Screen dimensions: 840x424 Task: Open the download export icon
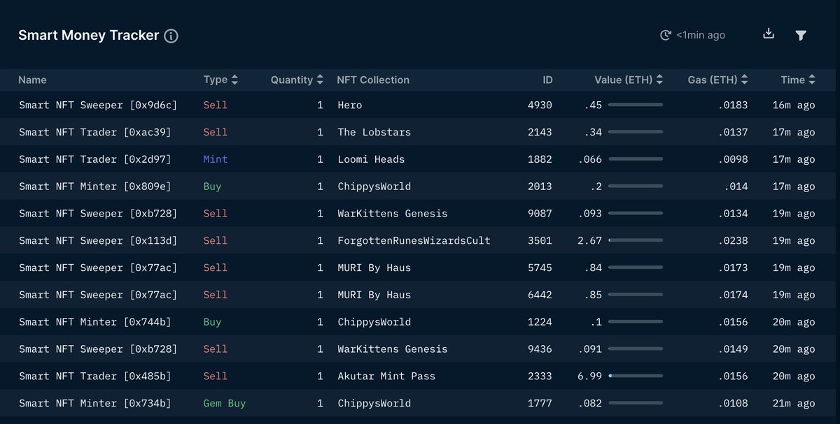point(768,34)
